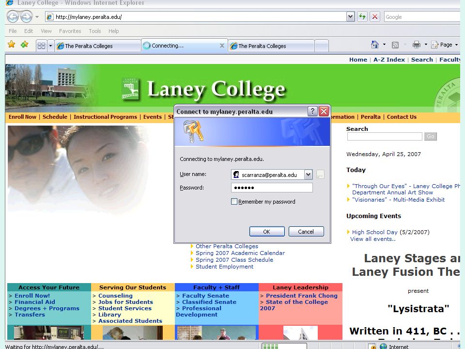Open the A-Z Index link

pos(389,60)
